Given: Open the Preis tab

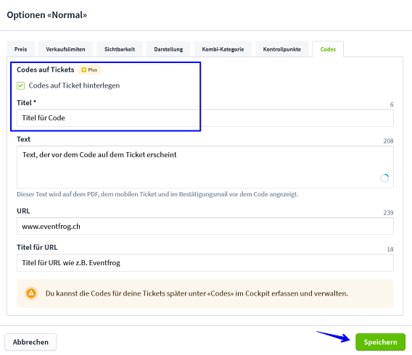Looking at the screenshot, I should pyautogui.click(x=21, y=49).
